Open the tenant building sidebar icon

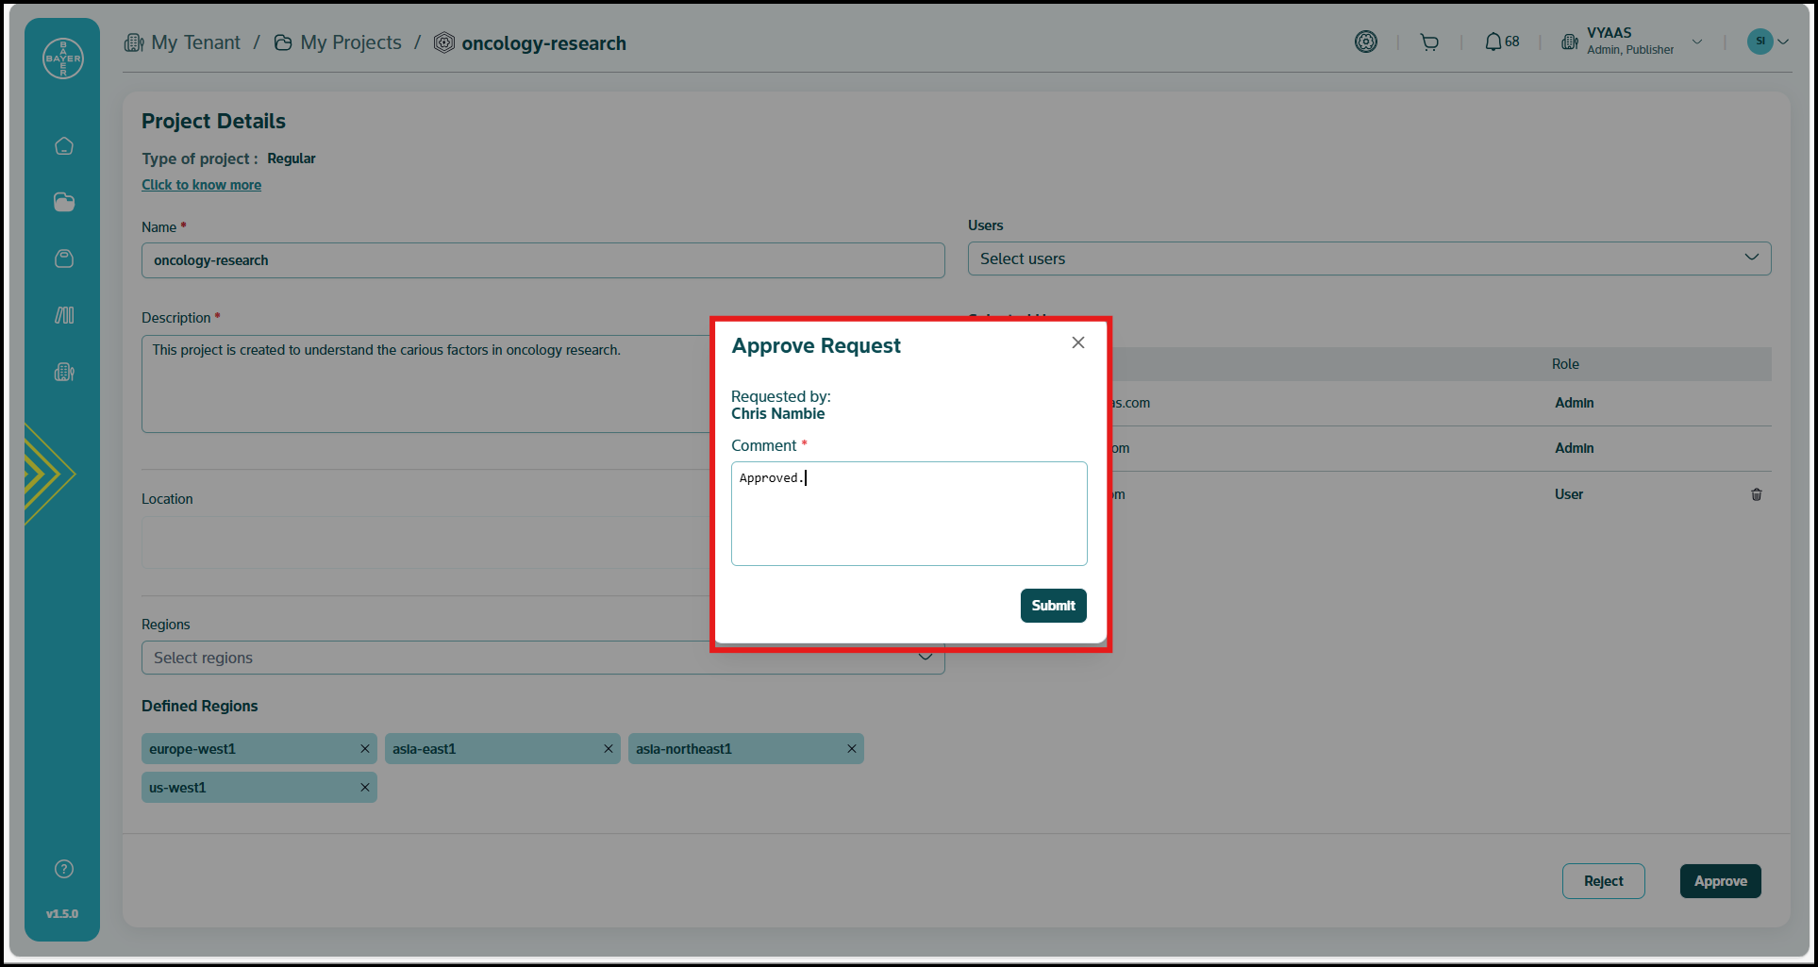64,372
